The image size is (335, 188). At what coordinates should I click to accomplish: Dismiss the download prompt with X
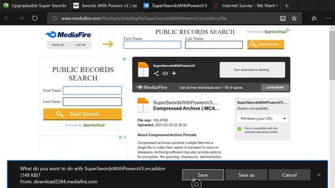(319, 175)
